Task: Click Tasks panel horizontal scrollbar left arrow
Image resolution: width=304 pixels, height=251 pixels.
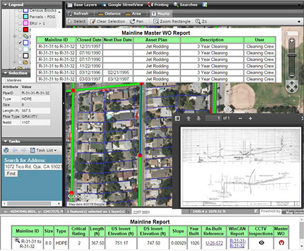Action: (5, 203)
